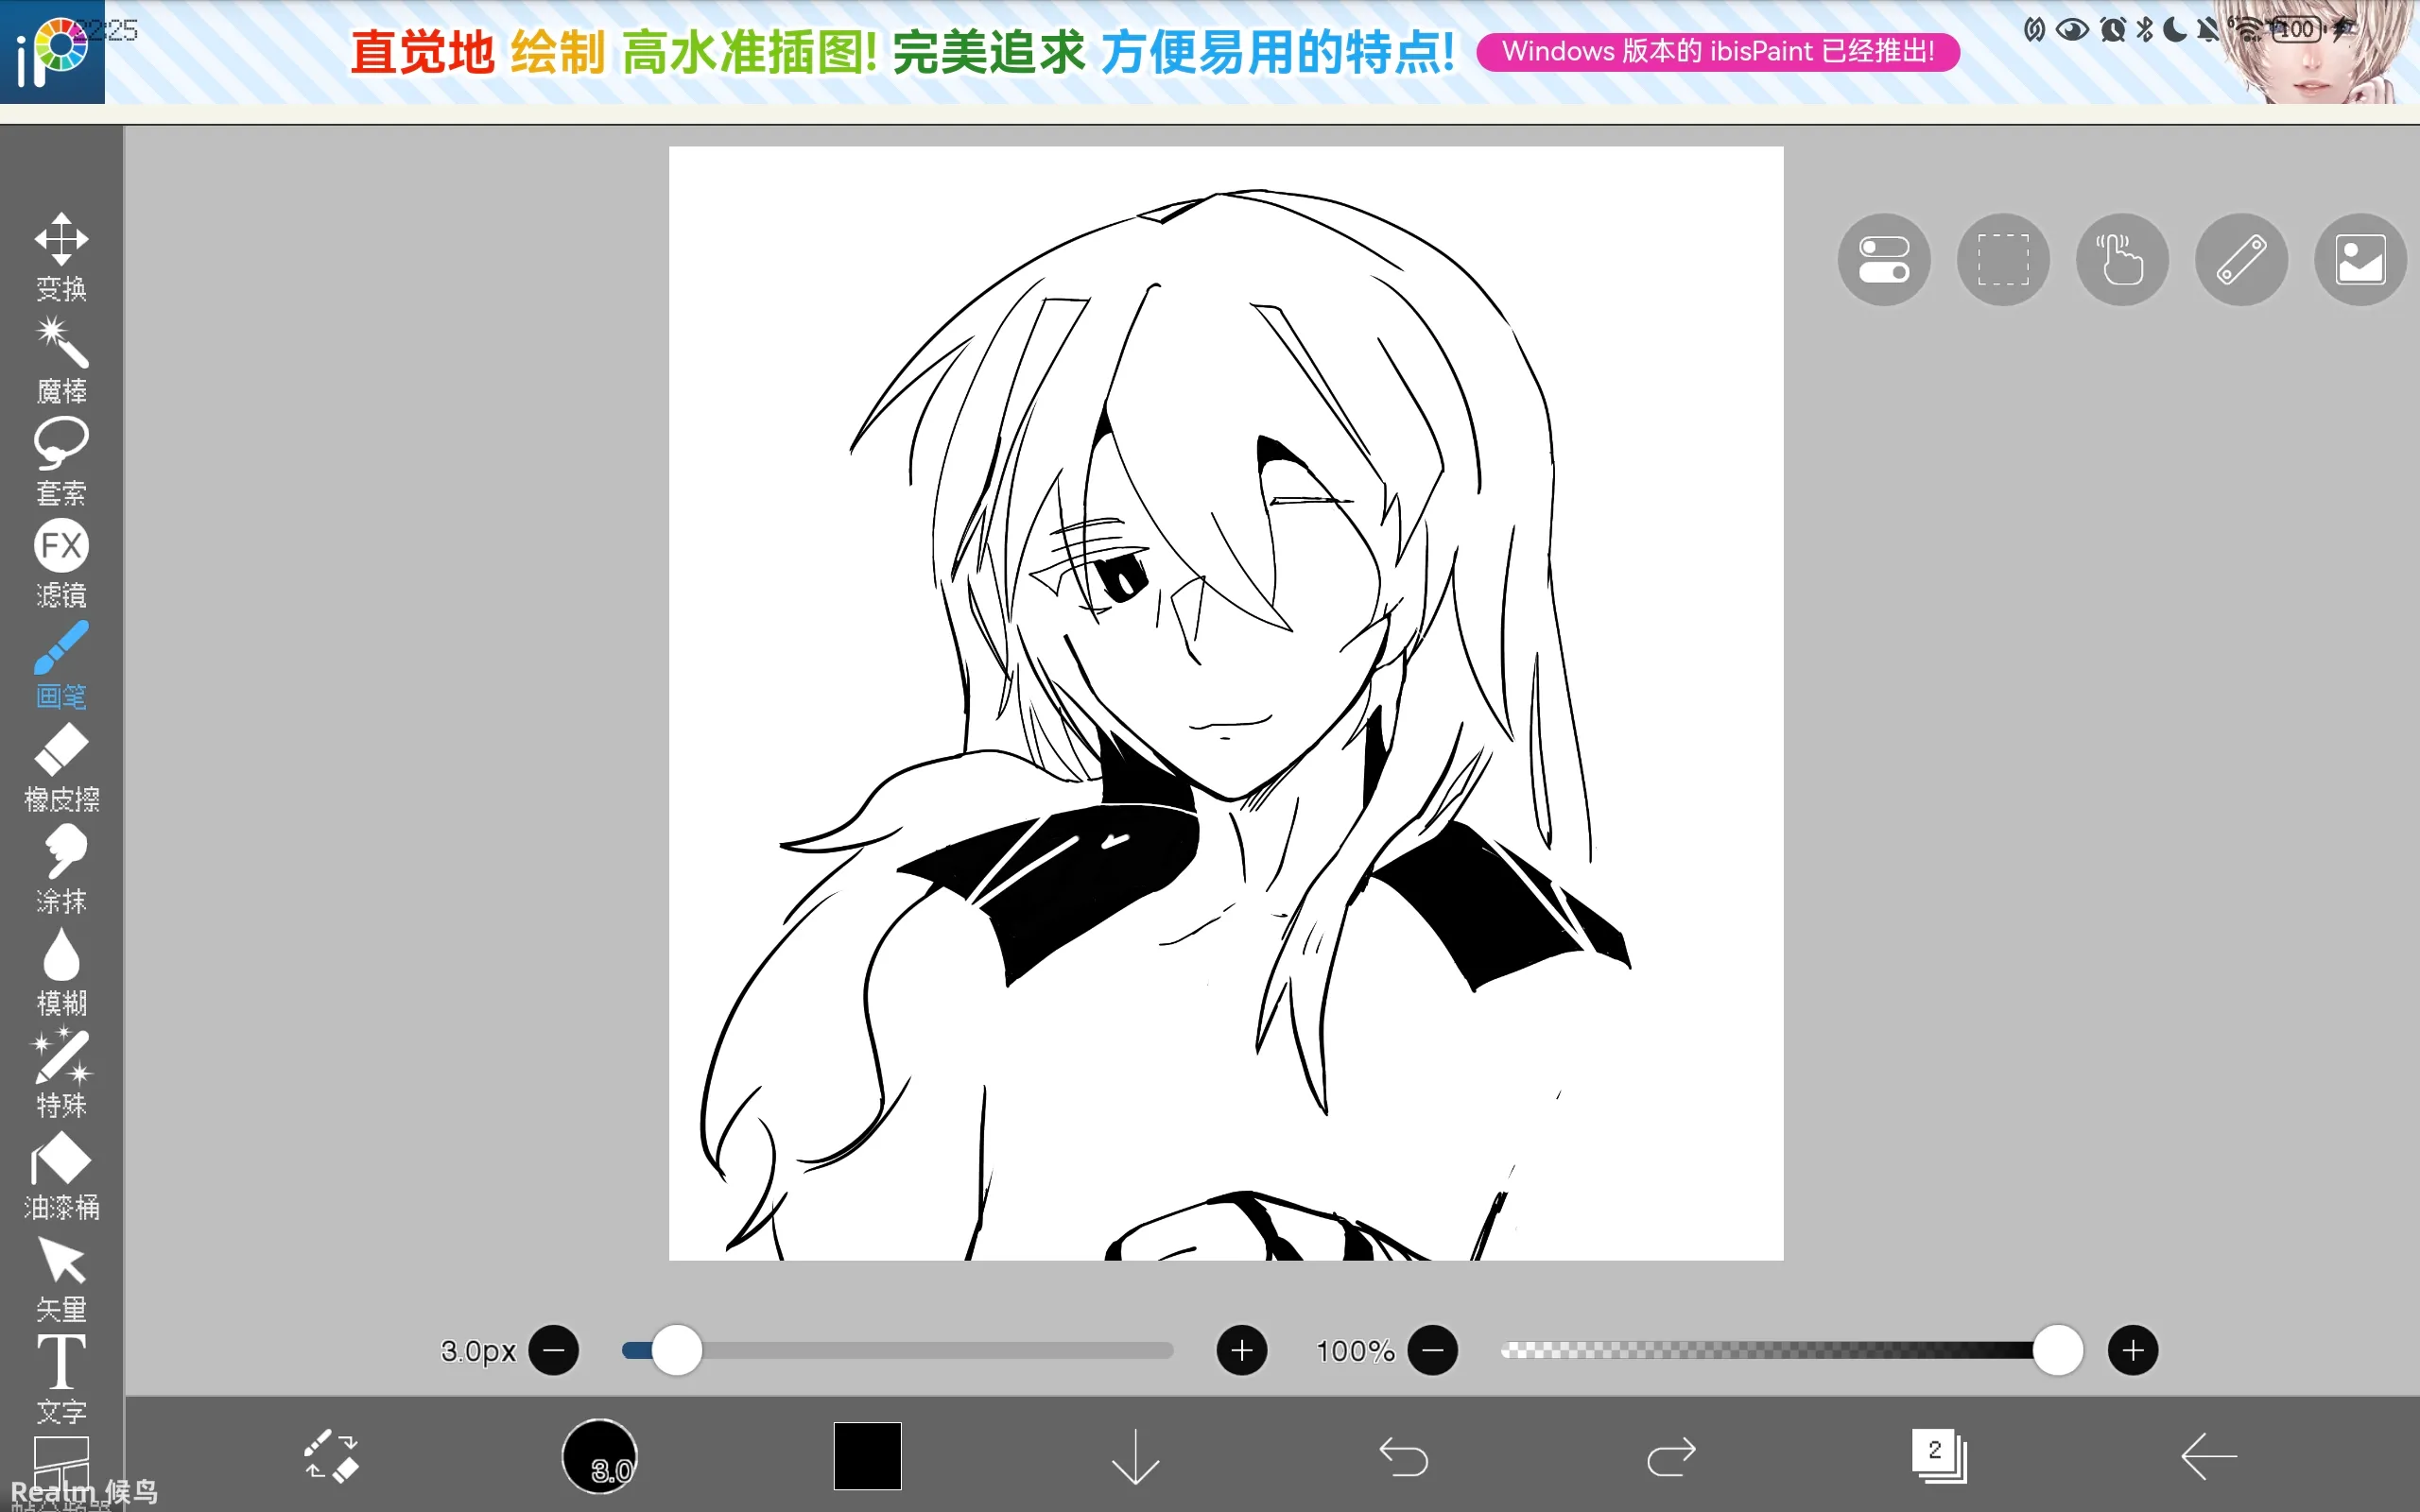The image size is (2420, 1512).
Task: Toggle the stabilizer hand-touch icon
Action: (x=2121, y=260)
